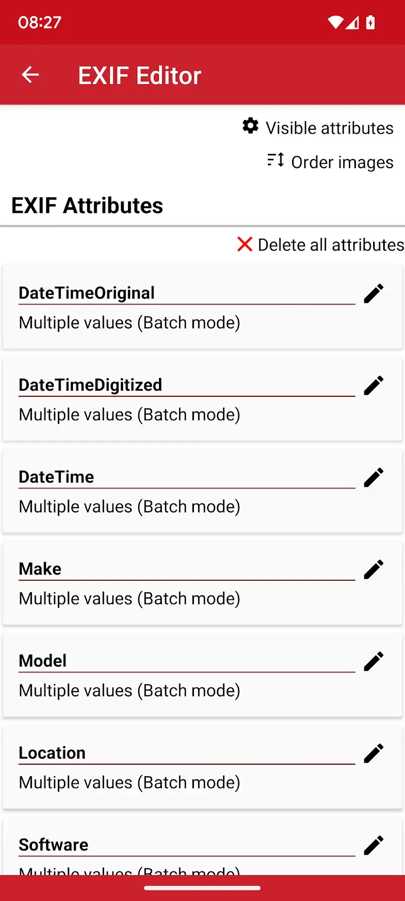This screenshot has height=901, width=405.
Task: Edit Location using its pencil icon
Action: [x=374, y=754]
